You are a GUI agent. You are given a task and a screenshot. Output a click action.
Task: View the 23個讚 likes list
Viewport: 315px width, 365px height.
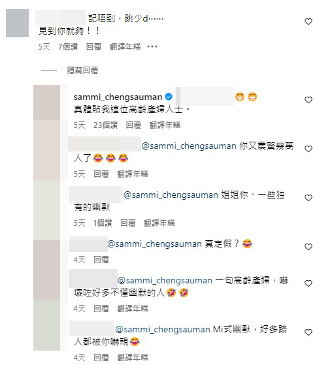click(105, 125)
